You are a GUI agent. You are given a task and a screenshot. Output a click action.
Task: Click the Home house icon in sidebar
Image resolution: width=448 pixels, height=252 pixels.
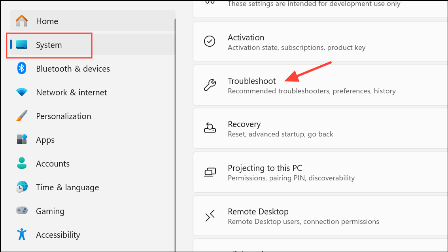(22, 21)
